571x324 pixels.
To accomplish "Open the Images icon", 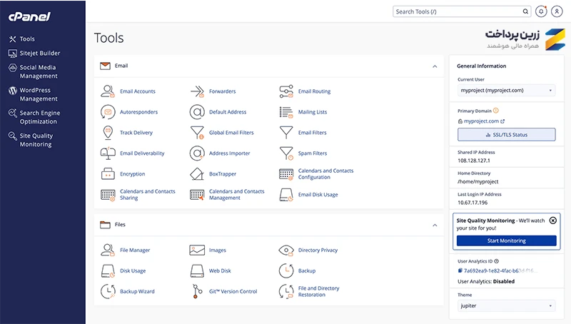I will click(x=197, y=250).
